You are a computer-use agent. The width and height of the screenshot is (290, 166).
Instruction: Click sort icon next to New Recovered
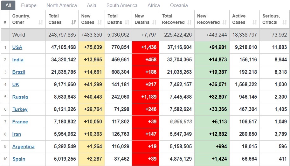point(225,22)
